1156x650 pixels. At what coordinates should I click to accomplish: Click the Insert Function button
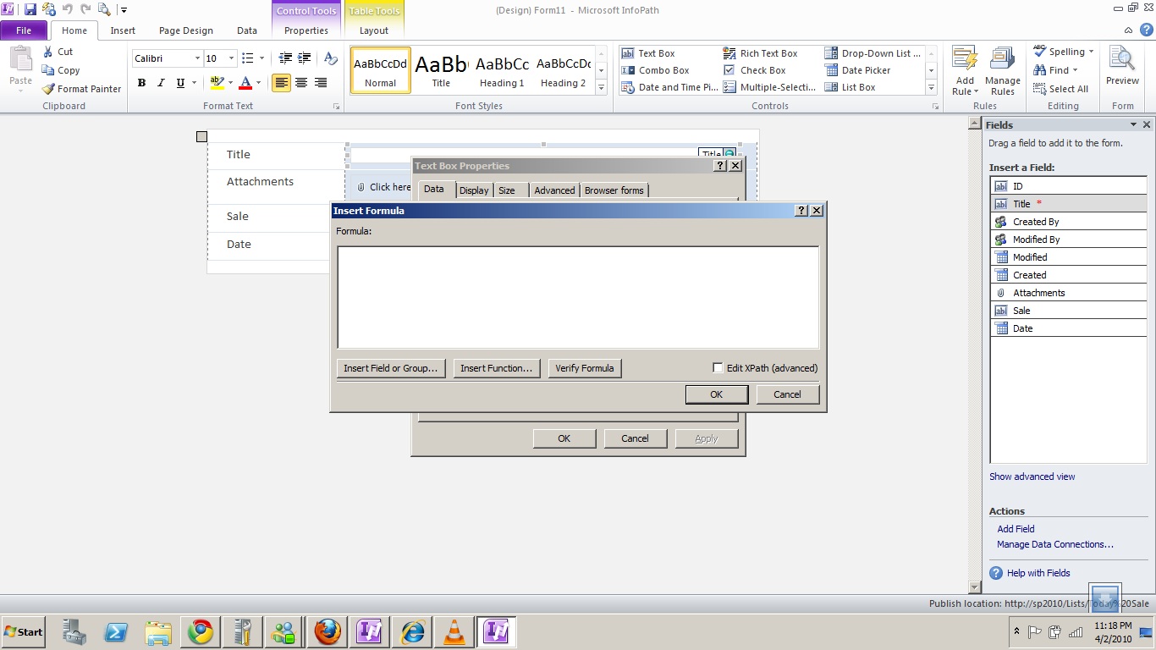[x=496, y=368]
